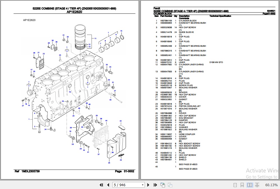The image size is (280, 189).
Task: Click the GUIDE SLEEVE description
Action: [x=186, y=32]
